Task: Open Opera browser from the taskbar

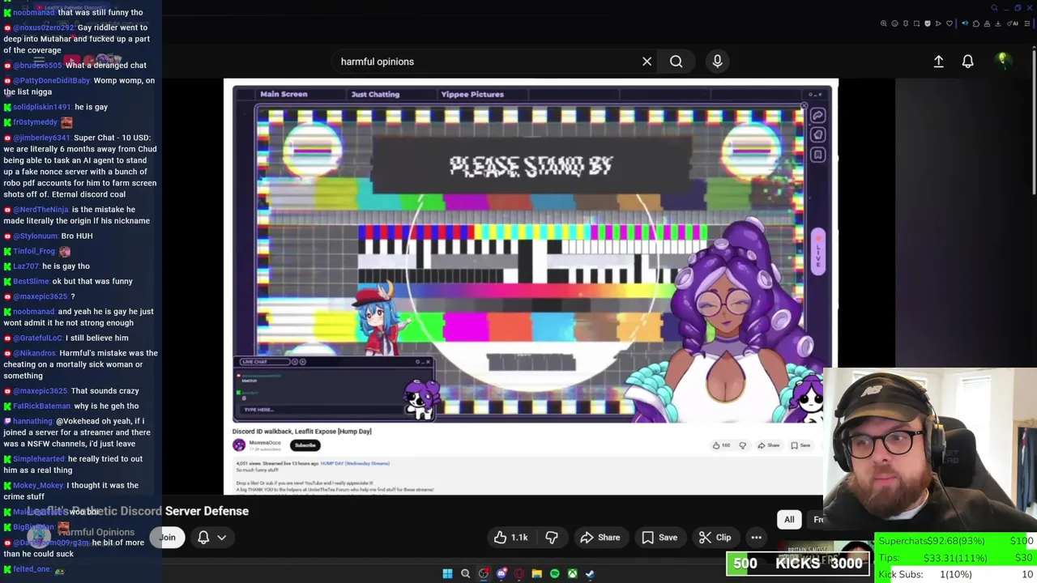Action: coord(519,574)
